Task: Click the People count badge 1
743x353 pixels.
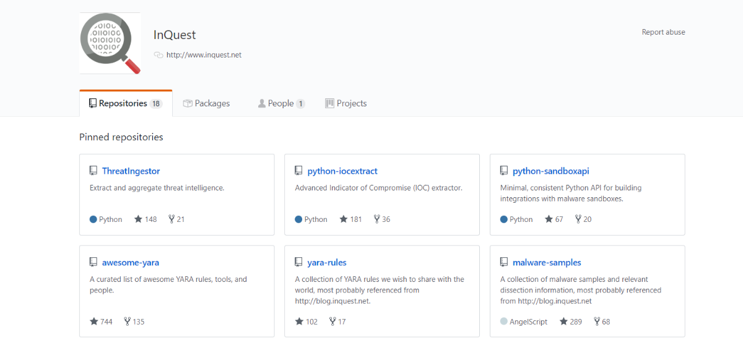Action: click(300, 104)
